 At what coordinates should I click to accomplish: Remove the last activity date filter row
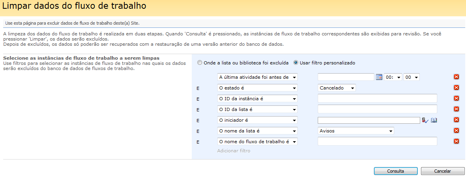click(x=456, y=77)
